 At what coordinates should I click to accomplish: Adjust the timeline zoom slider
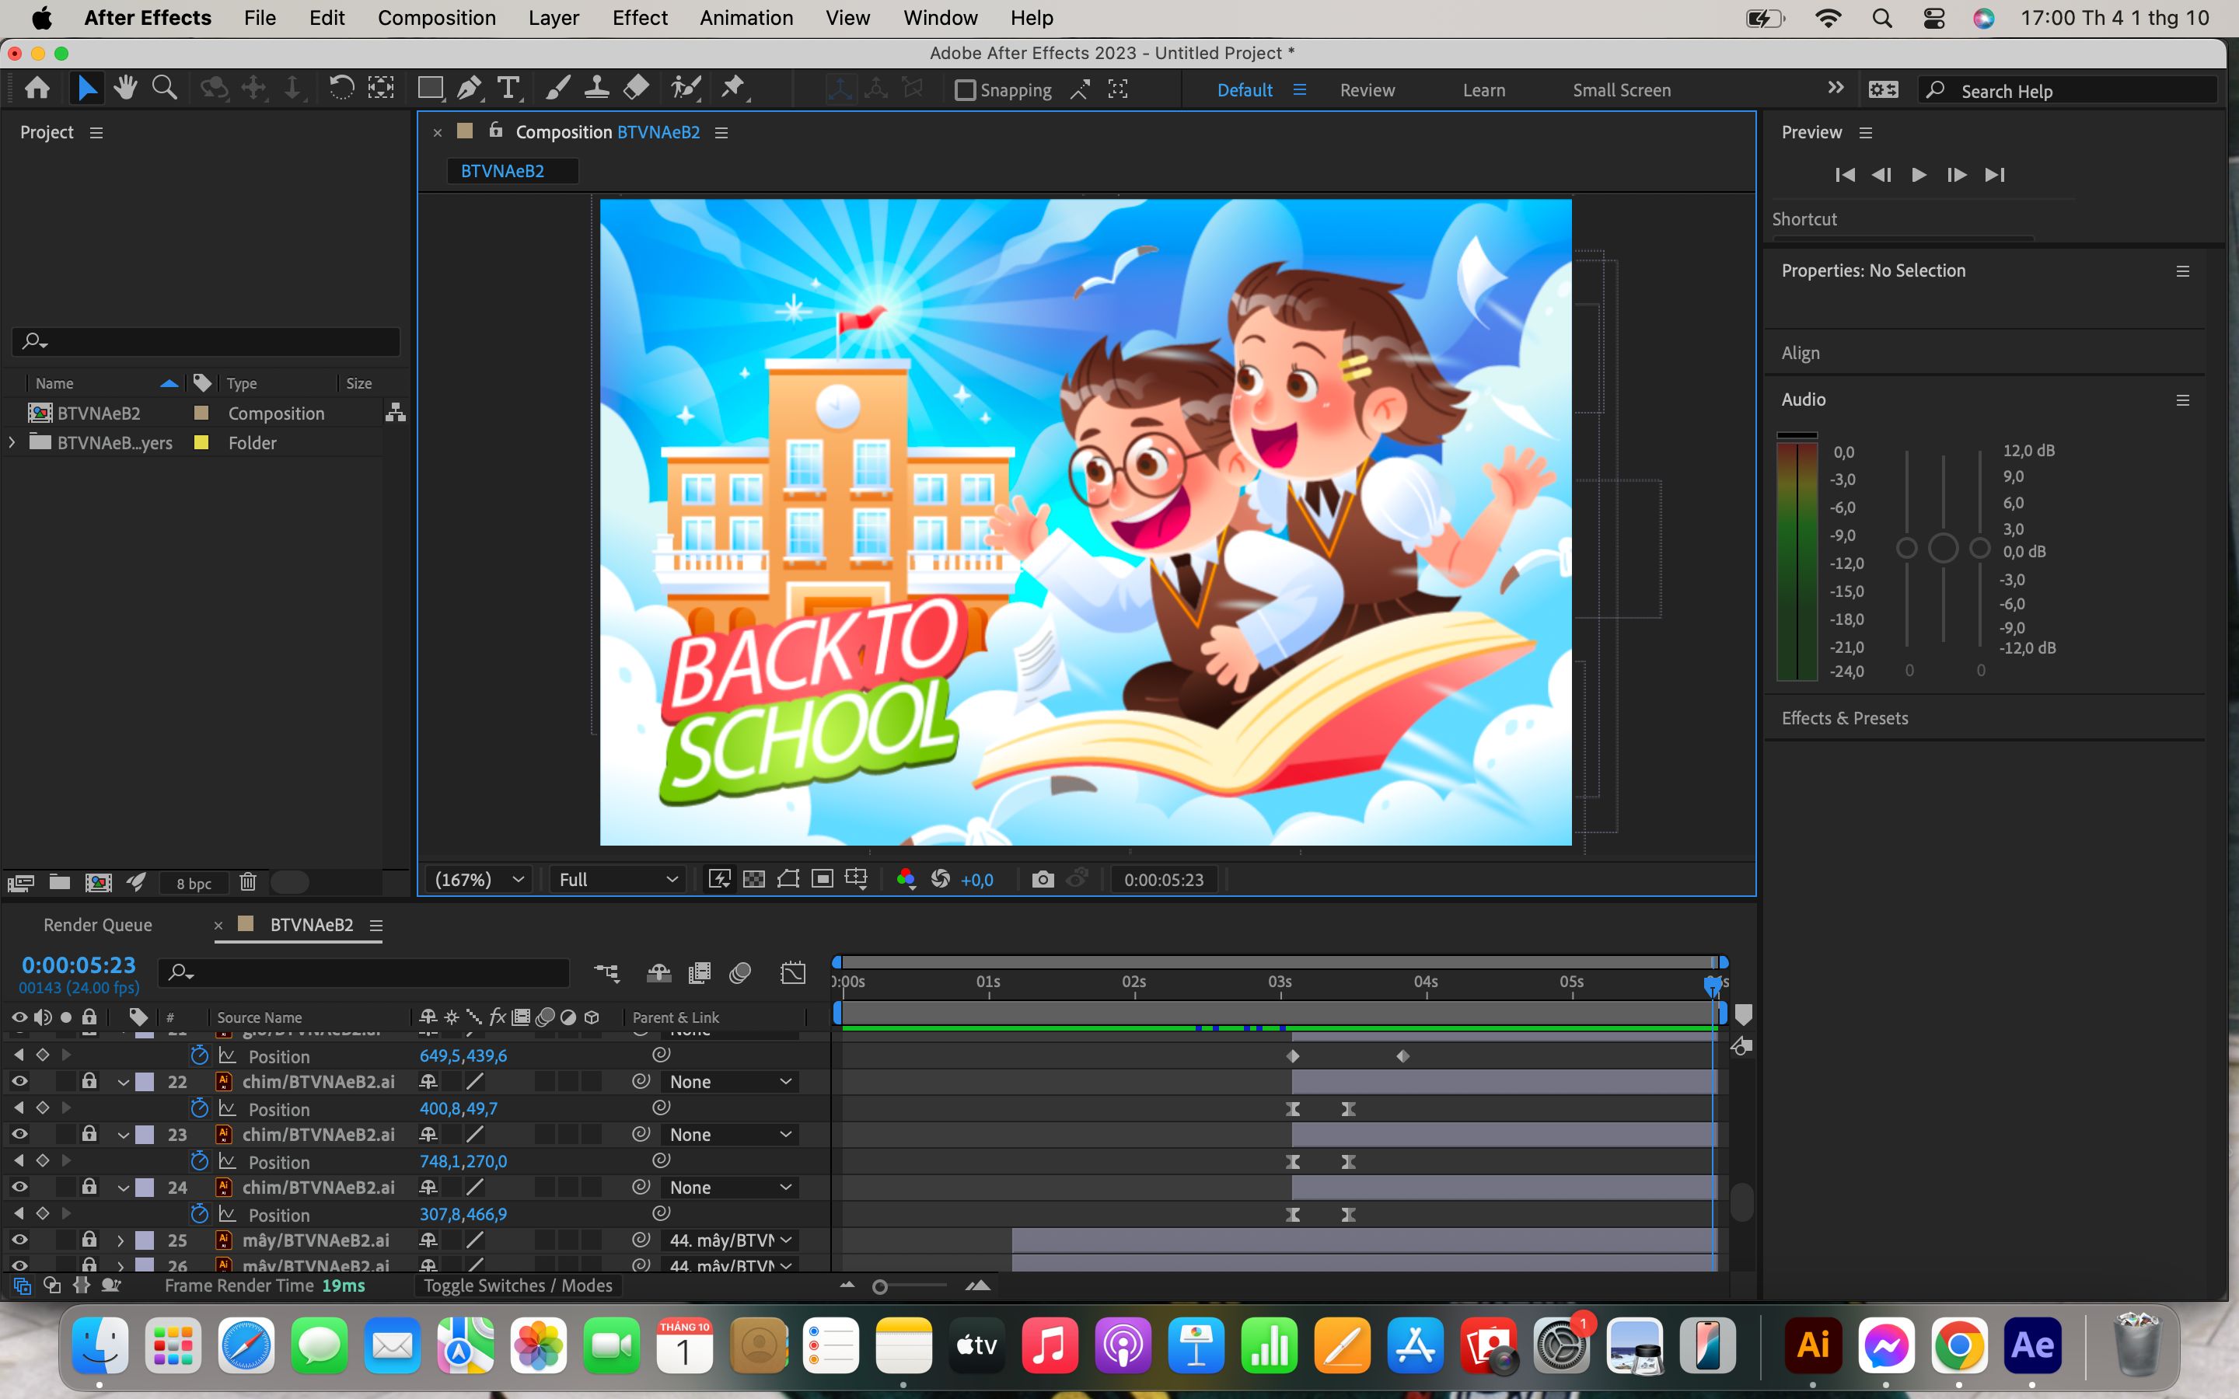(880, 1286)
